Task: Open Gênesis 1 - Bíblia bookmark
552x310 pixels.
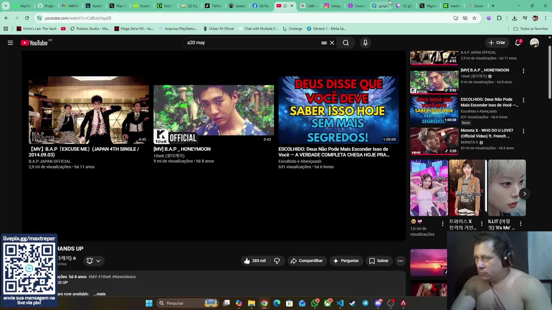Action: pyautogui.click(x=326, y=29)
